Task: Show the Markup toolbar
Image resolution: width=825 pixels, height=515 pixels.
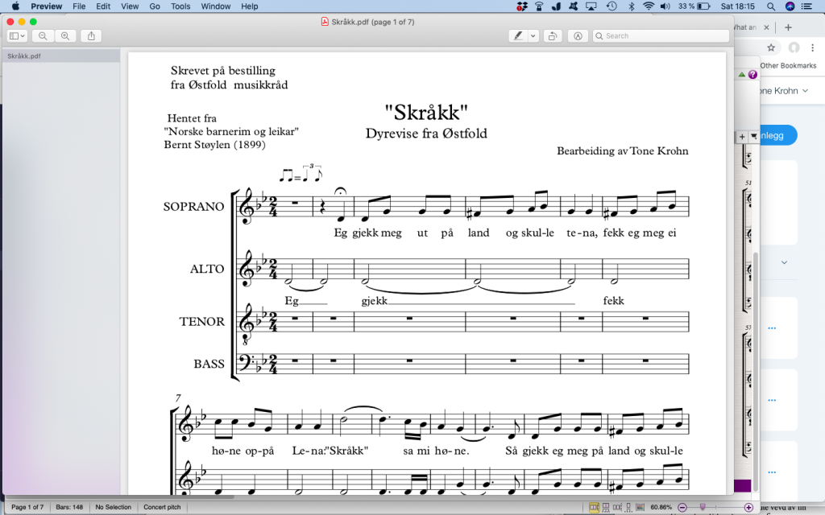Action: (x=577, y=36)
